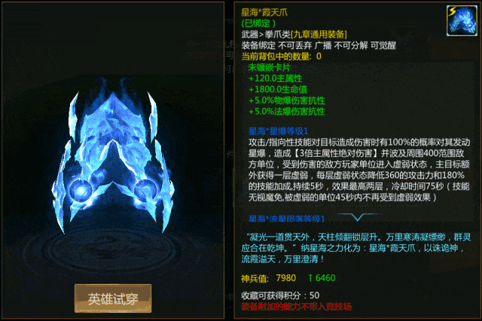
Task: Click the 英雄试穿 button
Action: [113, 298]
